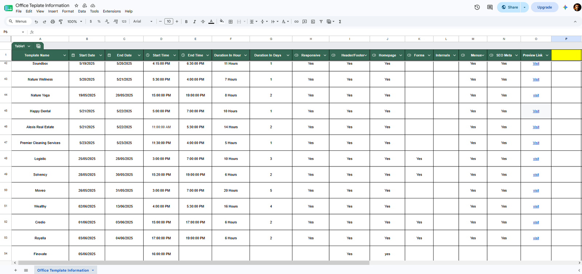Click the Share button
Viewport: 582px width, 274px height.
point(509,7)
